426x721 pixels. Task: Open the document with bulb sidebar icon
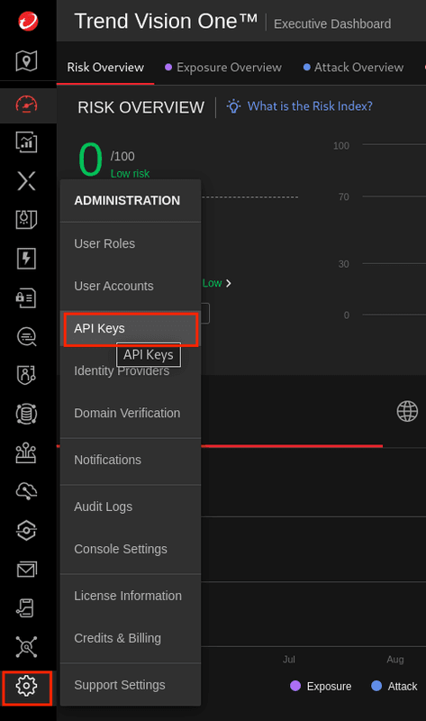click(x=27, y=219)
